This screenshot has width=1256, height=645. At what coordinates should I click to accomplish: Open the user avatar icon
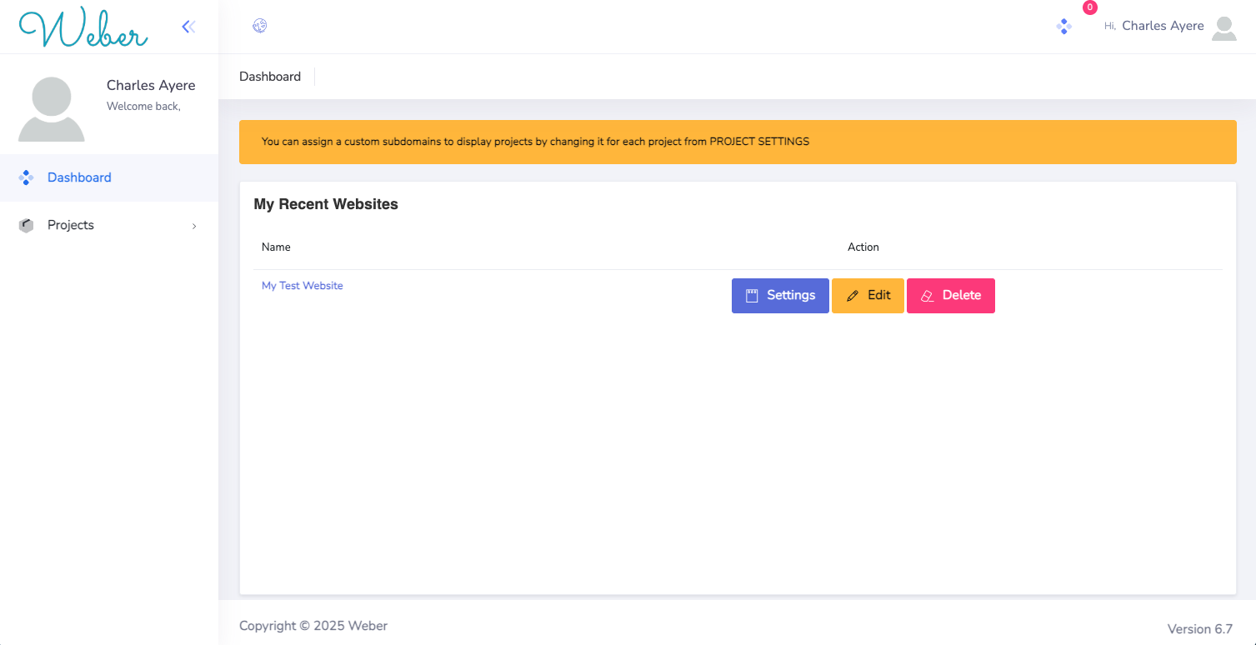click(1224, 27)
